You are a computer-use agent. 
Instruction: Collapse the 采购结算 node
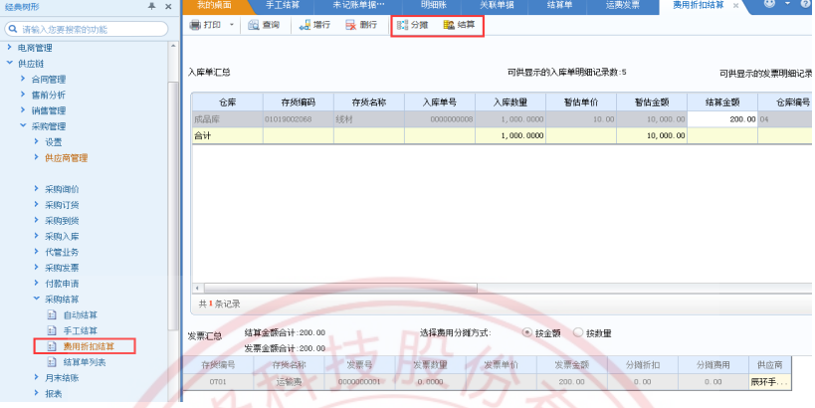tap(37, 299)
